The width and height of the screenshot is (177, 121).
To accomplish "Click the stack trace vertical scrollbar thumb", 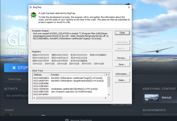I will [109, 81].
